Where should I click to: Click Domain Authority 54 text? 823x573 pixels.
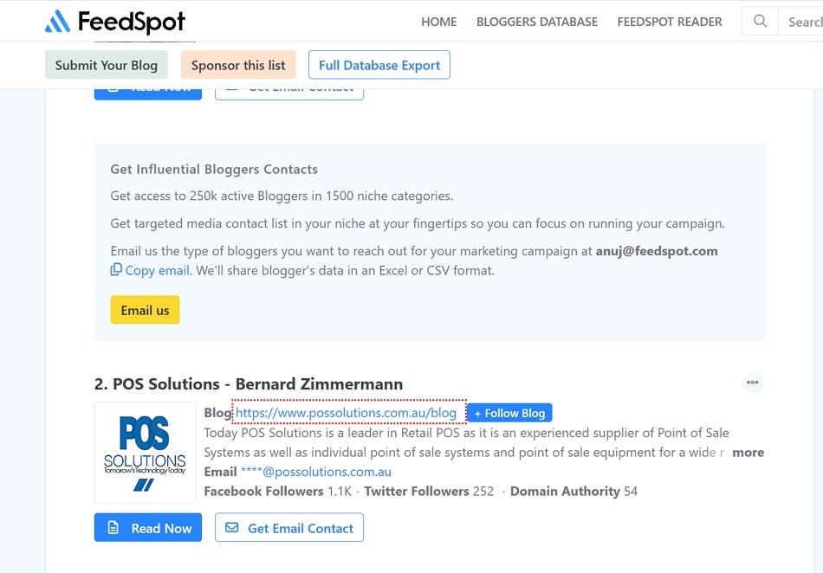click(x=574, y=492)
